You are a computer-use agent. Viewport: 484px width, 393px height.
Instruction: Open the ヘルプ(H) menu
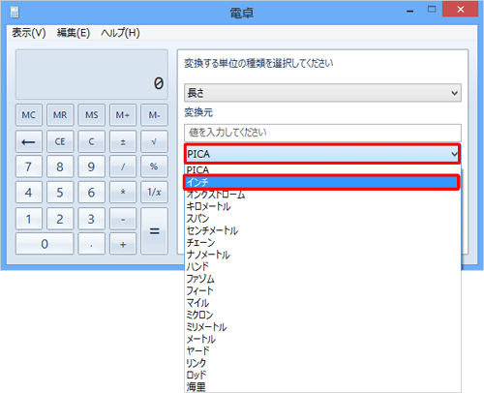point(120,33)
